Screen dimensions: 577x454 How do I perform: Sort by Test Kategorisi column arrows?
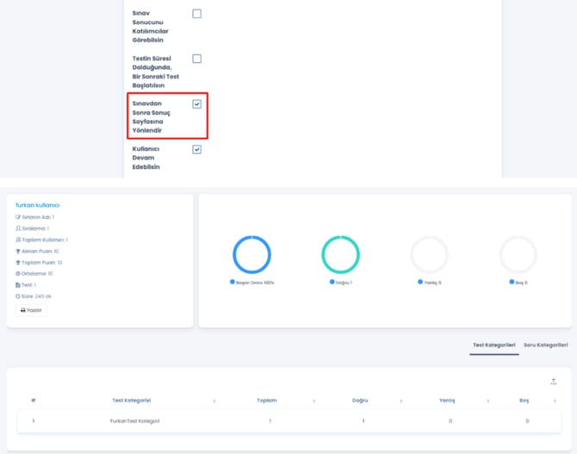tap(214, 401)
